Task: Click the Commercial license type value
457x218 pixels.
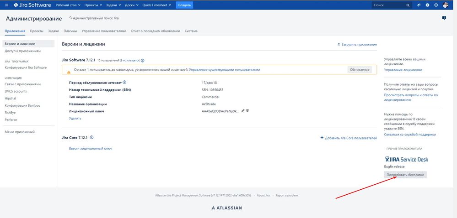Action: pyautogui.click(x=210, y=97)
